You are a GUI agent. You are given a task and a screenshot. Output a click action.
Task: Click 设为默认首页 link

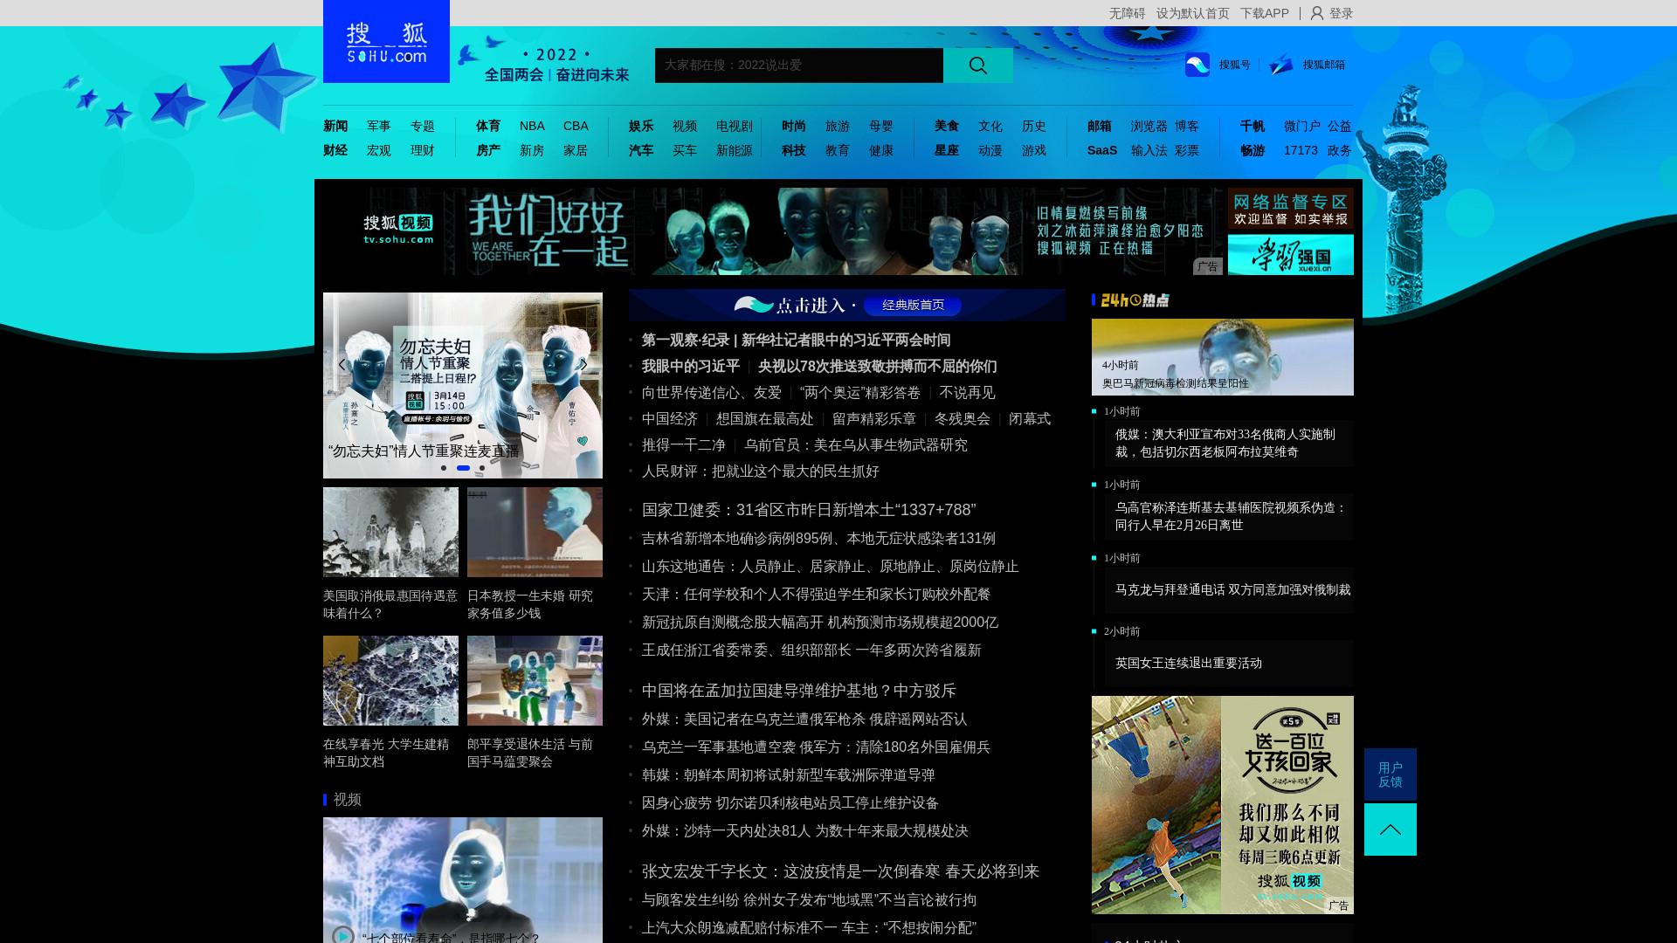(x=1193, y=13)
